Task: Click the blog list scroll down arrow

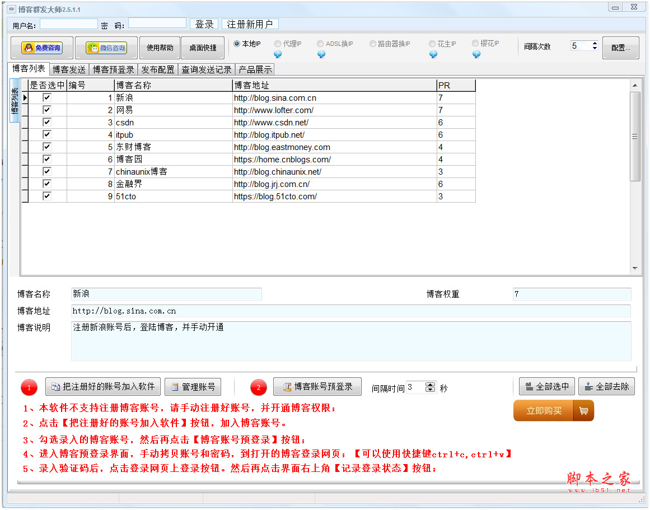Action: point(635,268)
